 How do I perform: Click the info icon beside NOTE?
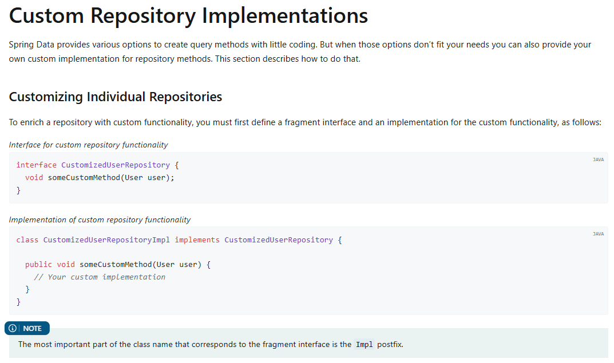tap(13, 329)
